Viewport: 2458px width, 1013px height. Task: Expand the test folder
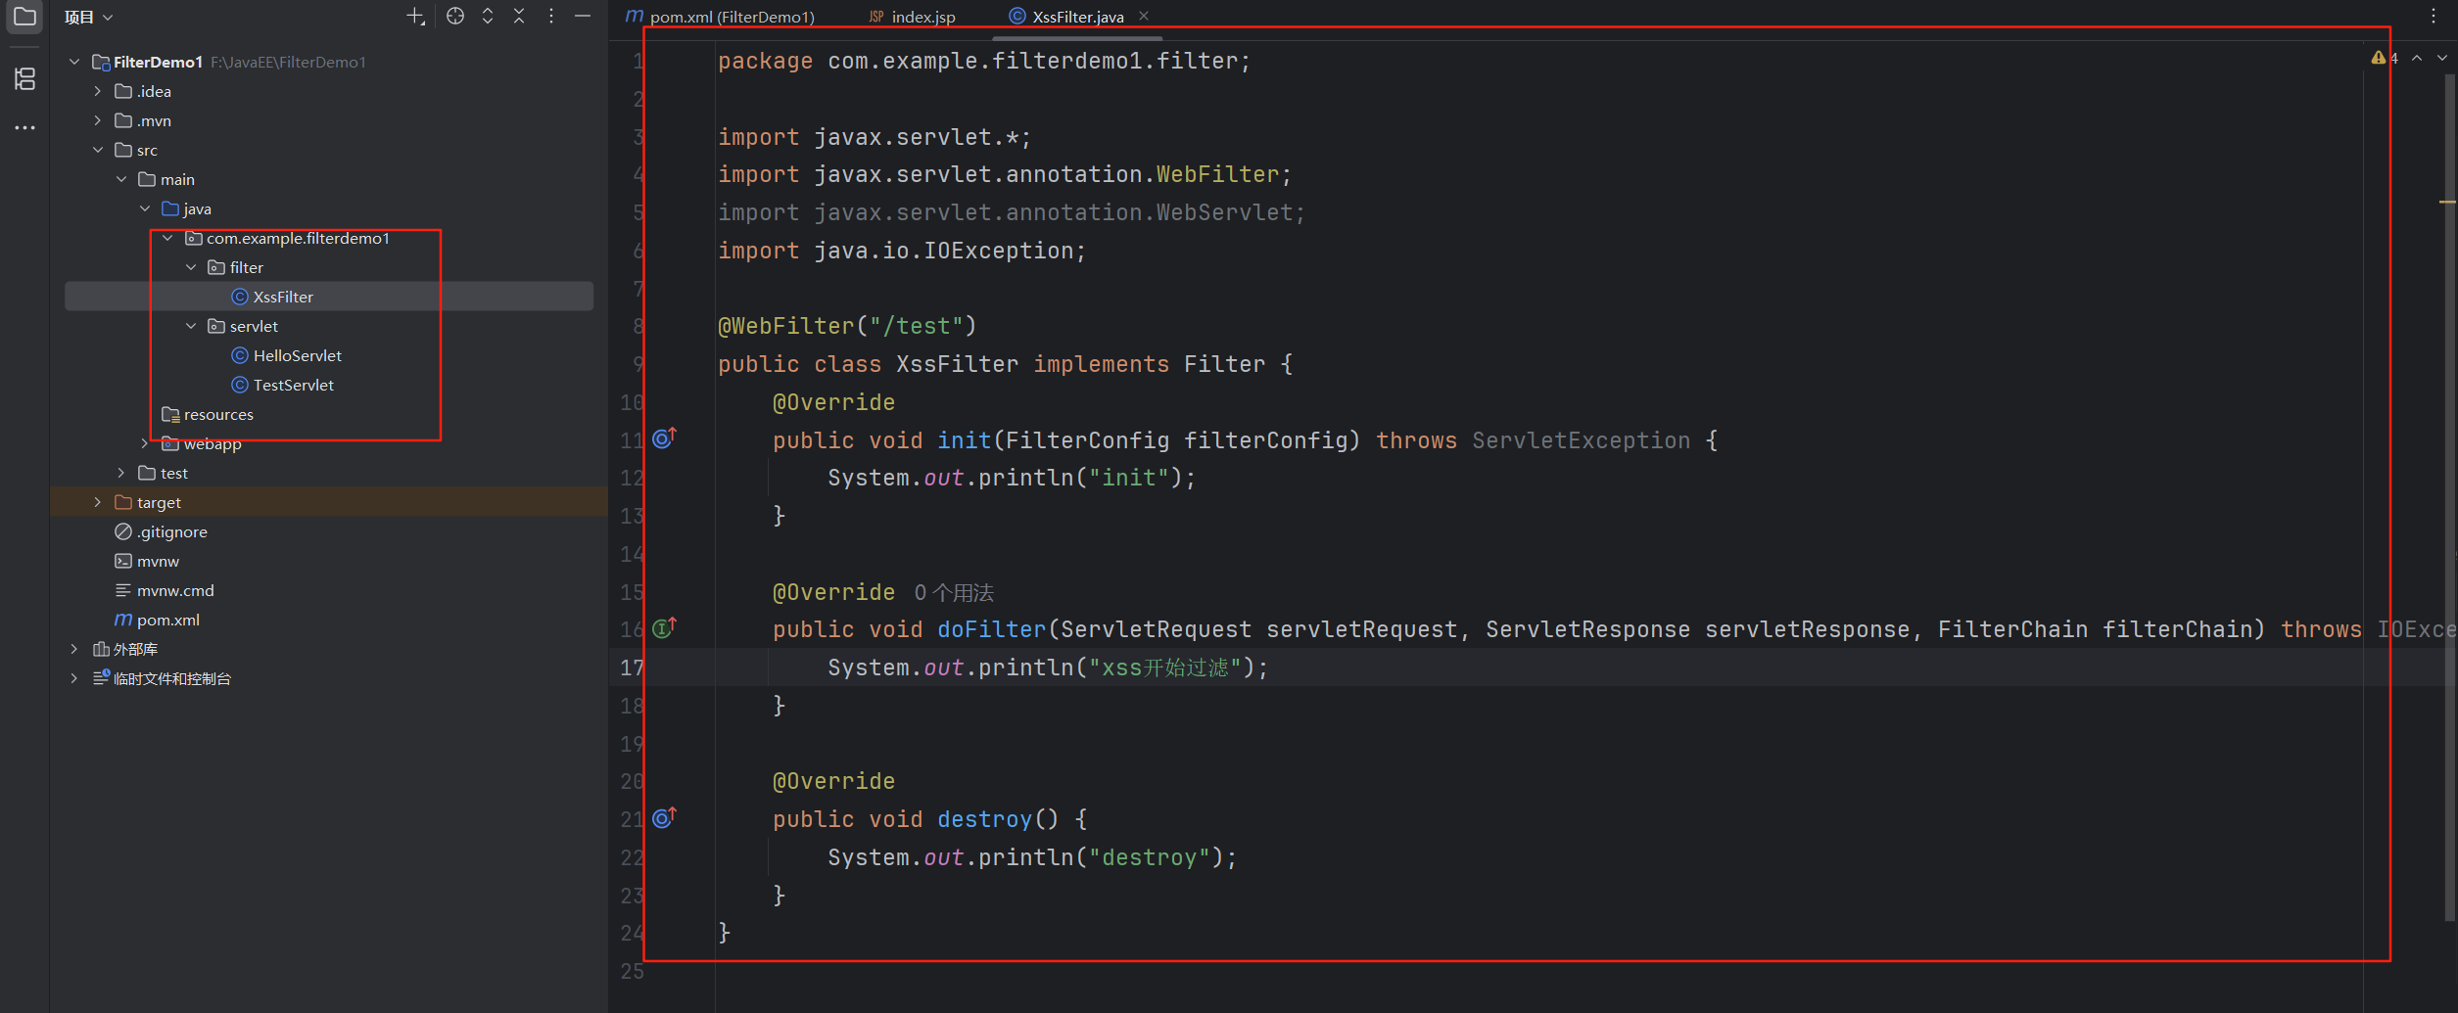coord(121,473)
